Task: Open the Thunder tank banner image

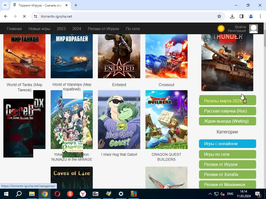Action: (227, 63)
